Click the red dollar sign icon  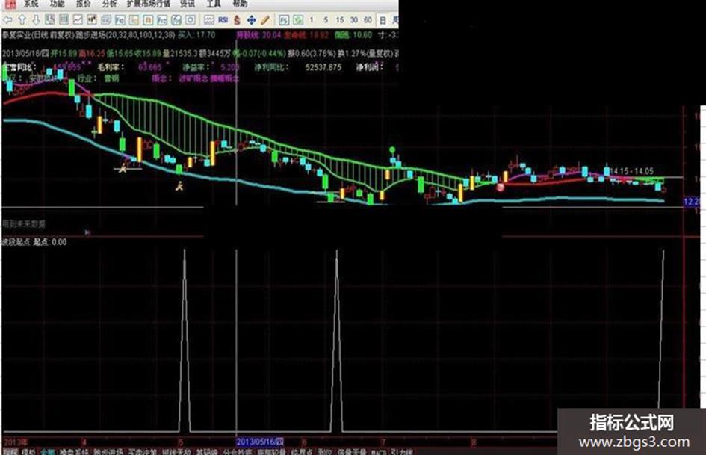[x=238, y=20]
